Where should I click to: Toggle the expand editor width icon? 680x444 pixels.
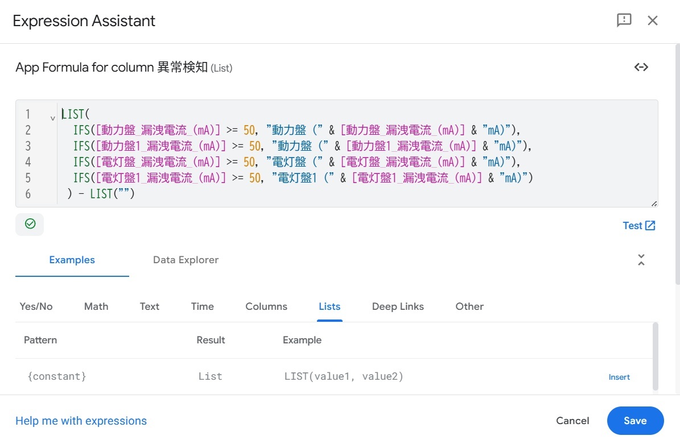[x=641, y=67]
